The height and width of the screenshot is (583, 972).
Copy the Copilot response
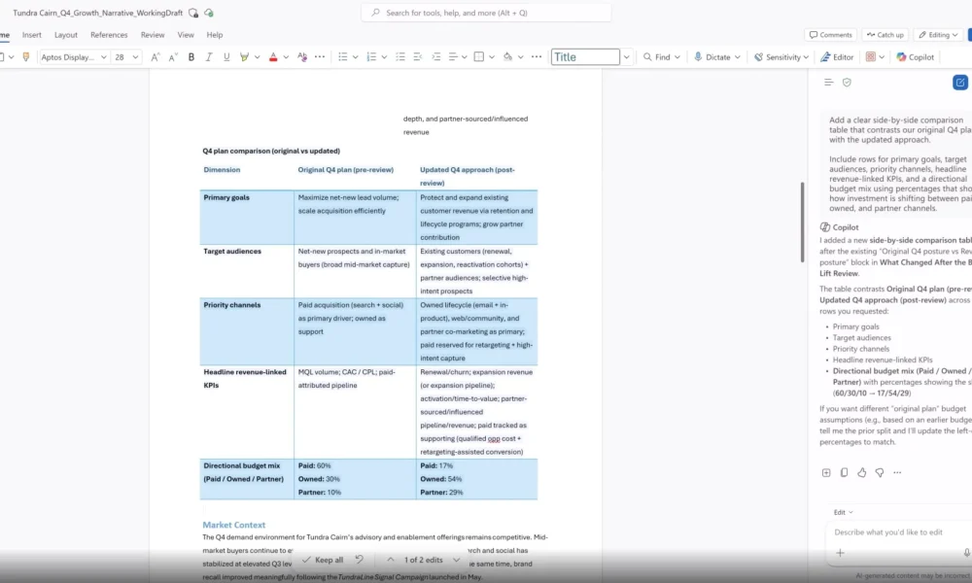point(844,472)
